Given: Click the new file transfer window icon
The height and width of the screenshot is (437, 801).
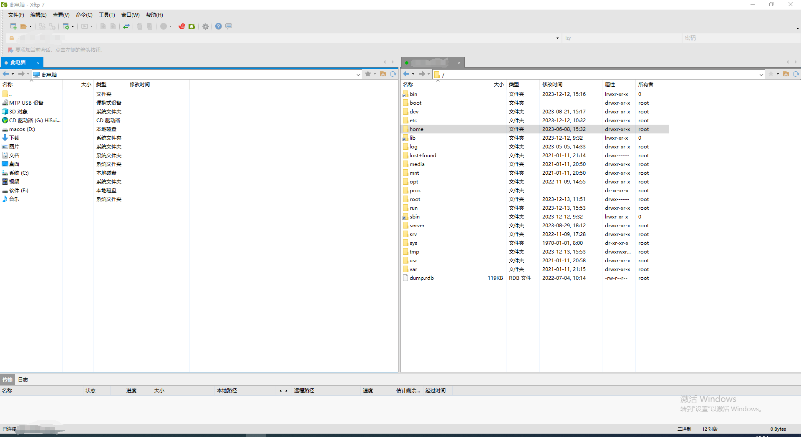Looking at the screenshot, I should coord(66,26).
